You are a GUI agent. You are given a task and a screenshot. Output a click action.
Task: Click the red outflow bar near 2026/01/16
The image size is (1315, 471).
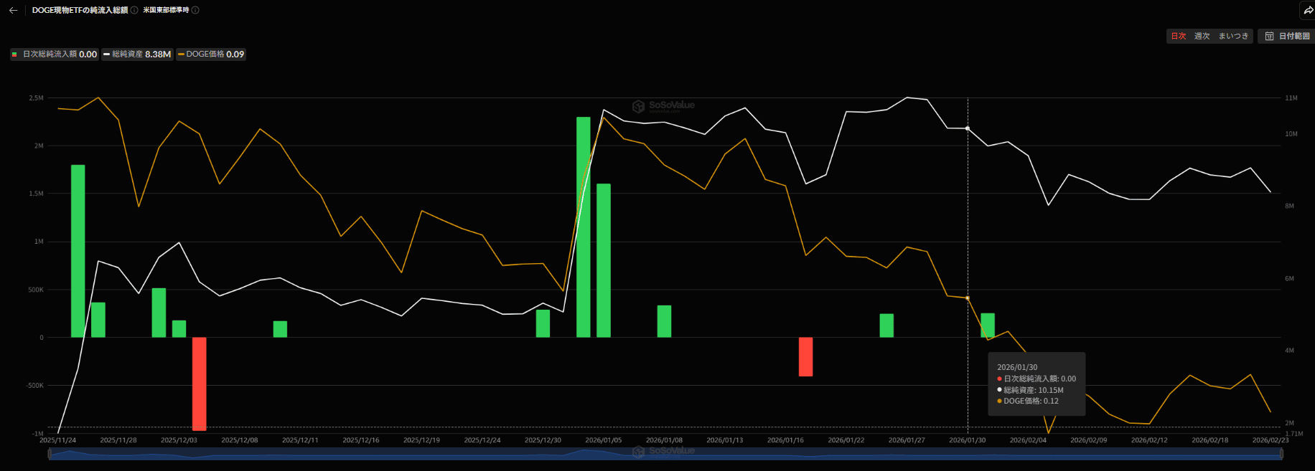(x=805, y=356)
